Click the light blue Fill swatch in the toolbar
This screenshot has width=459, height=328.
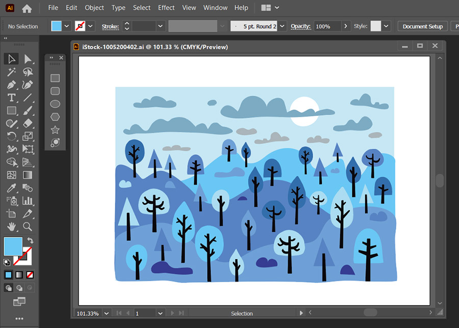point(13,246)
